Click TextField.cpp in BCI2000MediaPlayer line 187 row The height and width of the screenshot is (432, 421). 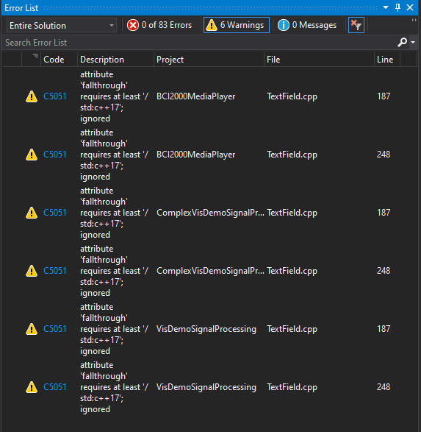292,96
